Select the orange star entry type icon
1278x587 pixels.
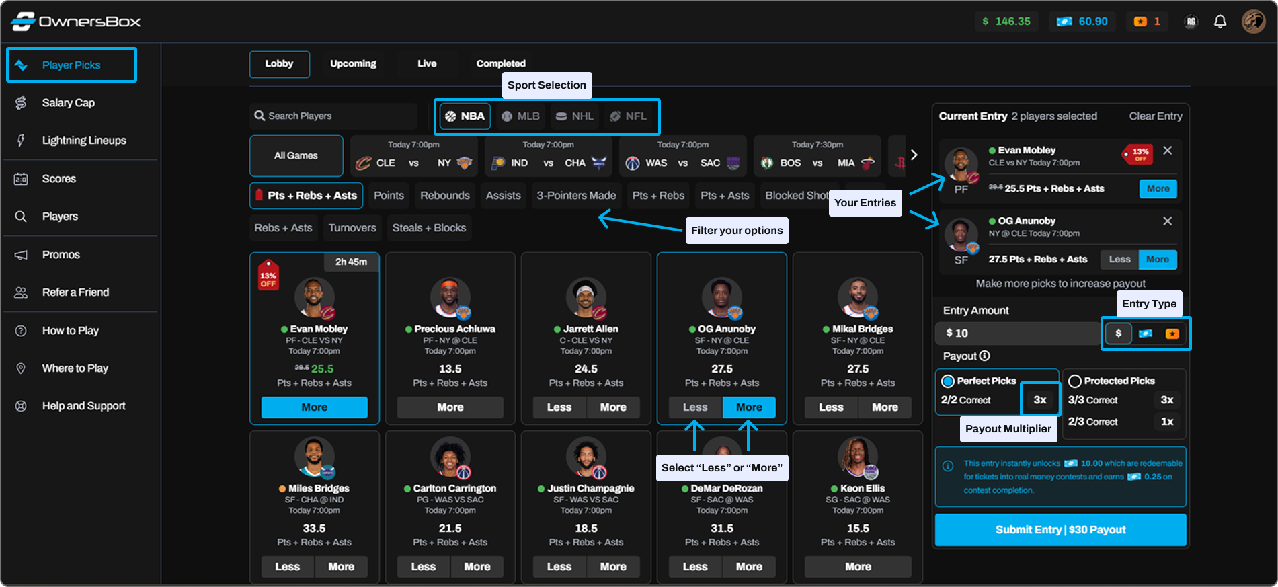[x=1172, y=334]
